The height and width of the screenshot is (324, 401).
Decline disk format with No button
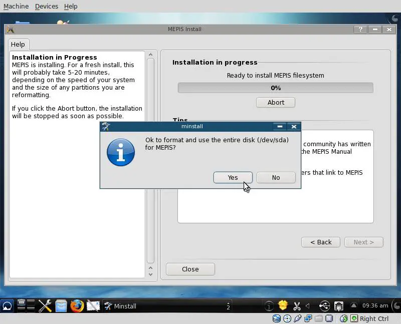276,178
